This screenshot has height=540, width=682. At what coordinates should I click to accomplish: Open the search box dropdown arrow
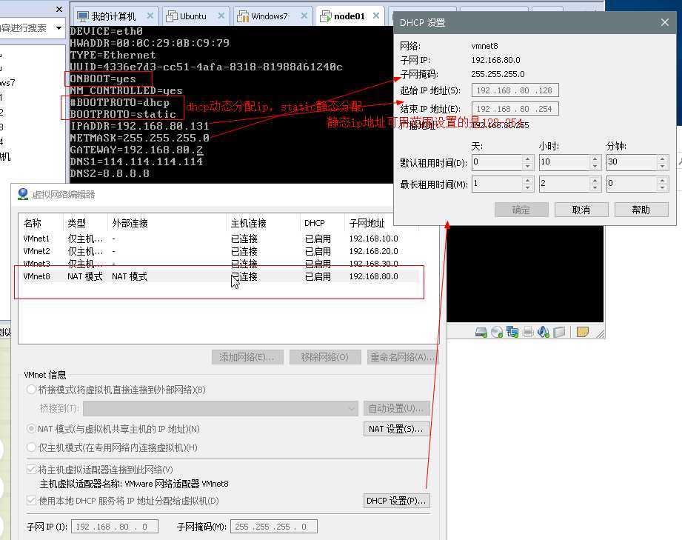click(58, 28)
